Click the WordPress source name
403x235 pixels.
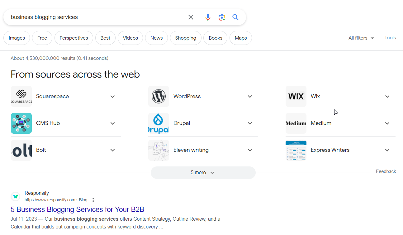tap(187, 97)
